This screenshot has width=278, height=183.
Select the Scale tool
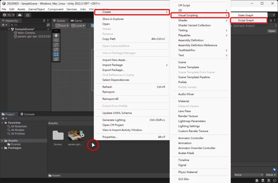(56, 50)
